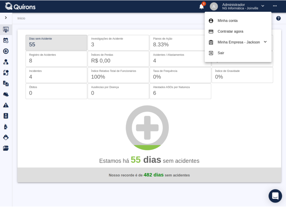Click the Minha Empresa building icon

pos(211,42)
